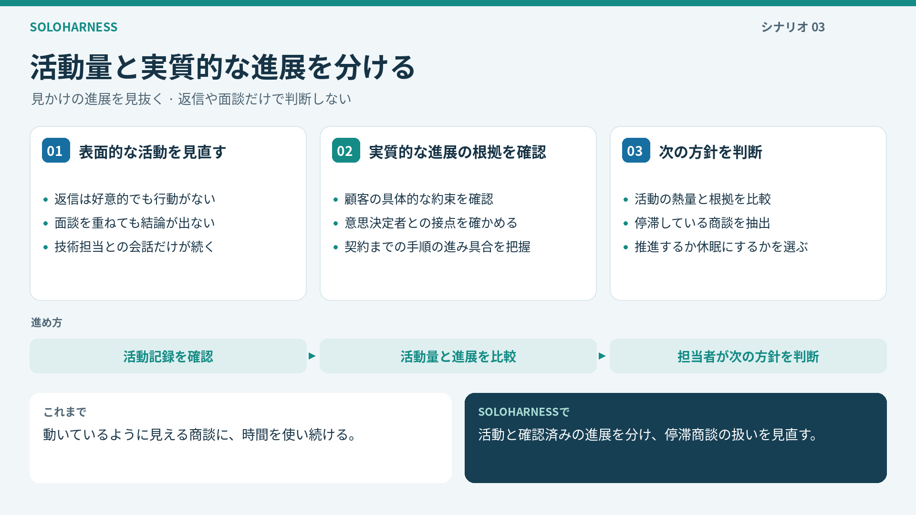Click the title 活動量と実質的な進展を分ける
The height and width of the screenshot is (515, 916).
click(223, 67)
